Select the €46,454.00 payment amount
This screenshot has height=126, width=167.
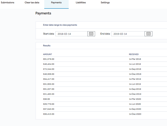49,64
